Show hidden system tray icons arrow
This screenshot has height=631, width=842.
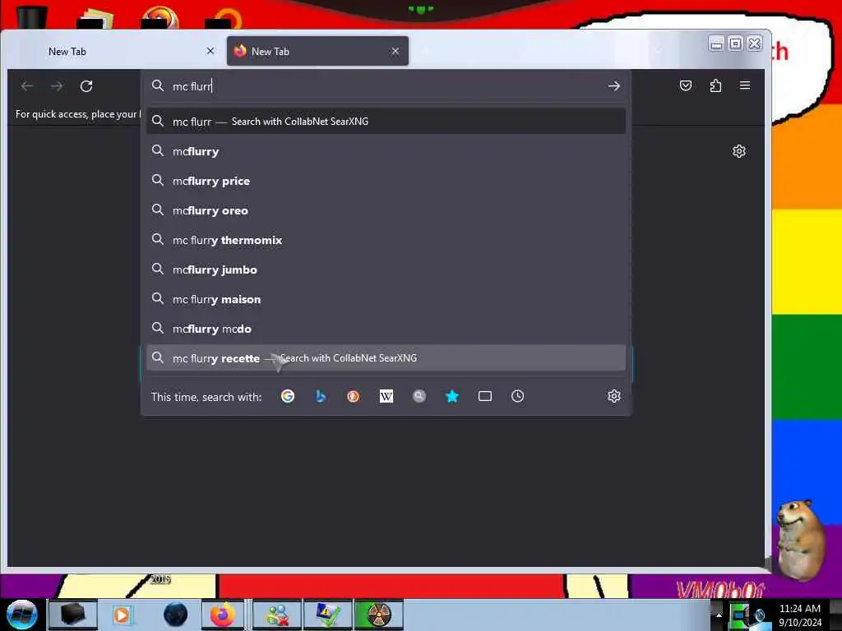click(x=719, y=615)
